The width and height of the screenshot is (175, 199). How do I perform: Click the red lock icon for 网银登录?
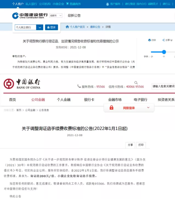pos(111,108)
